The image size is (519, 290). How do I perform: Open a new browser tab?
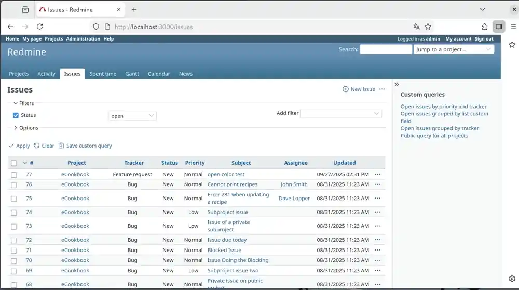(x=134, y=9)
